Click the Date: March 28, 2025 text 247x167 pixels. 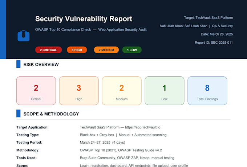tap(217, 34)
